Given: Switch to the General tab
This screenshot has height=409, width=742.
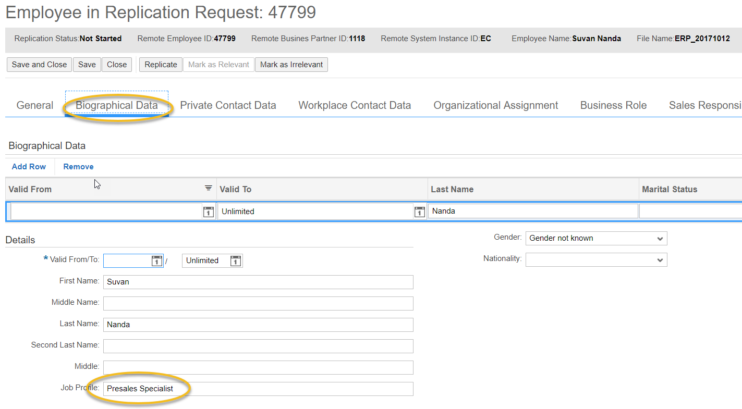Looking at the screenshot, I should tap(34, 105).
